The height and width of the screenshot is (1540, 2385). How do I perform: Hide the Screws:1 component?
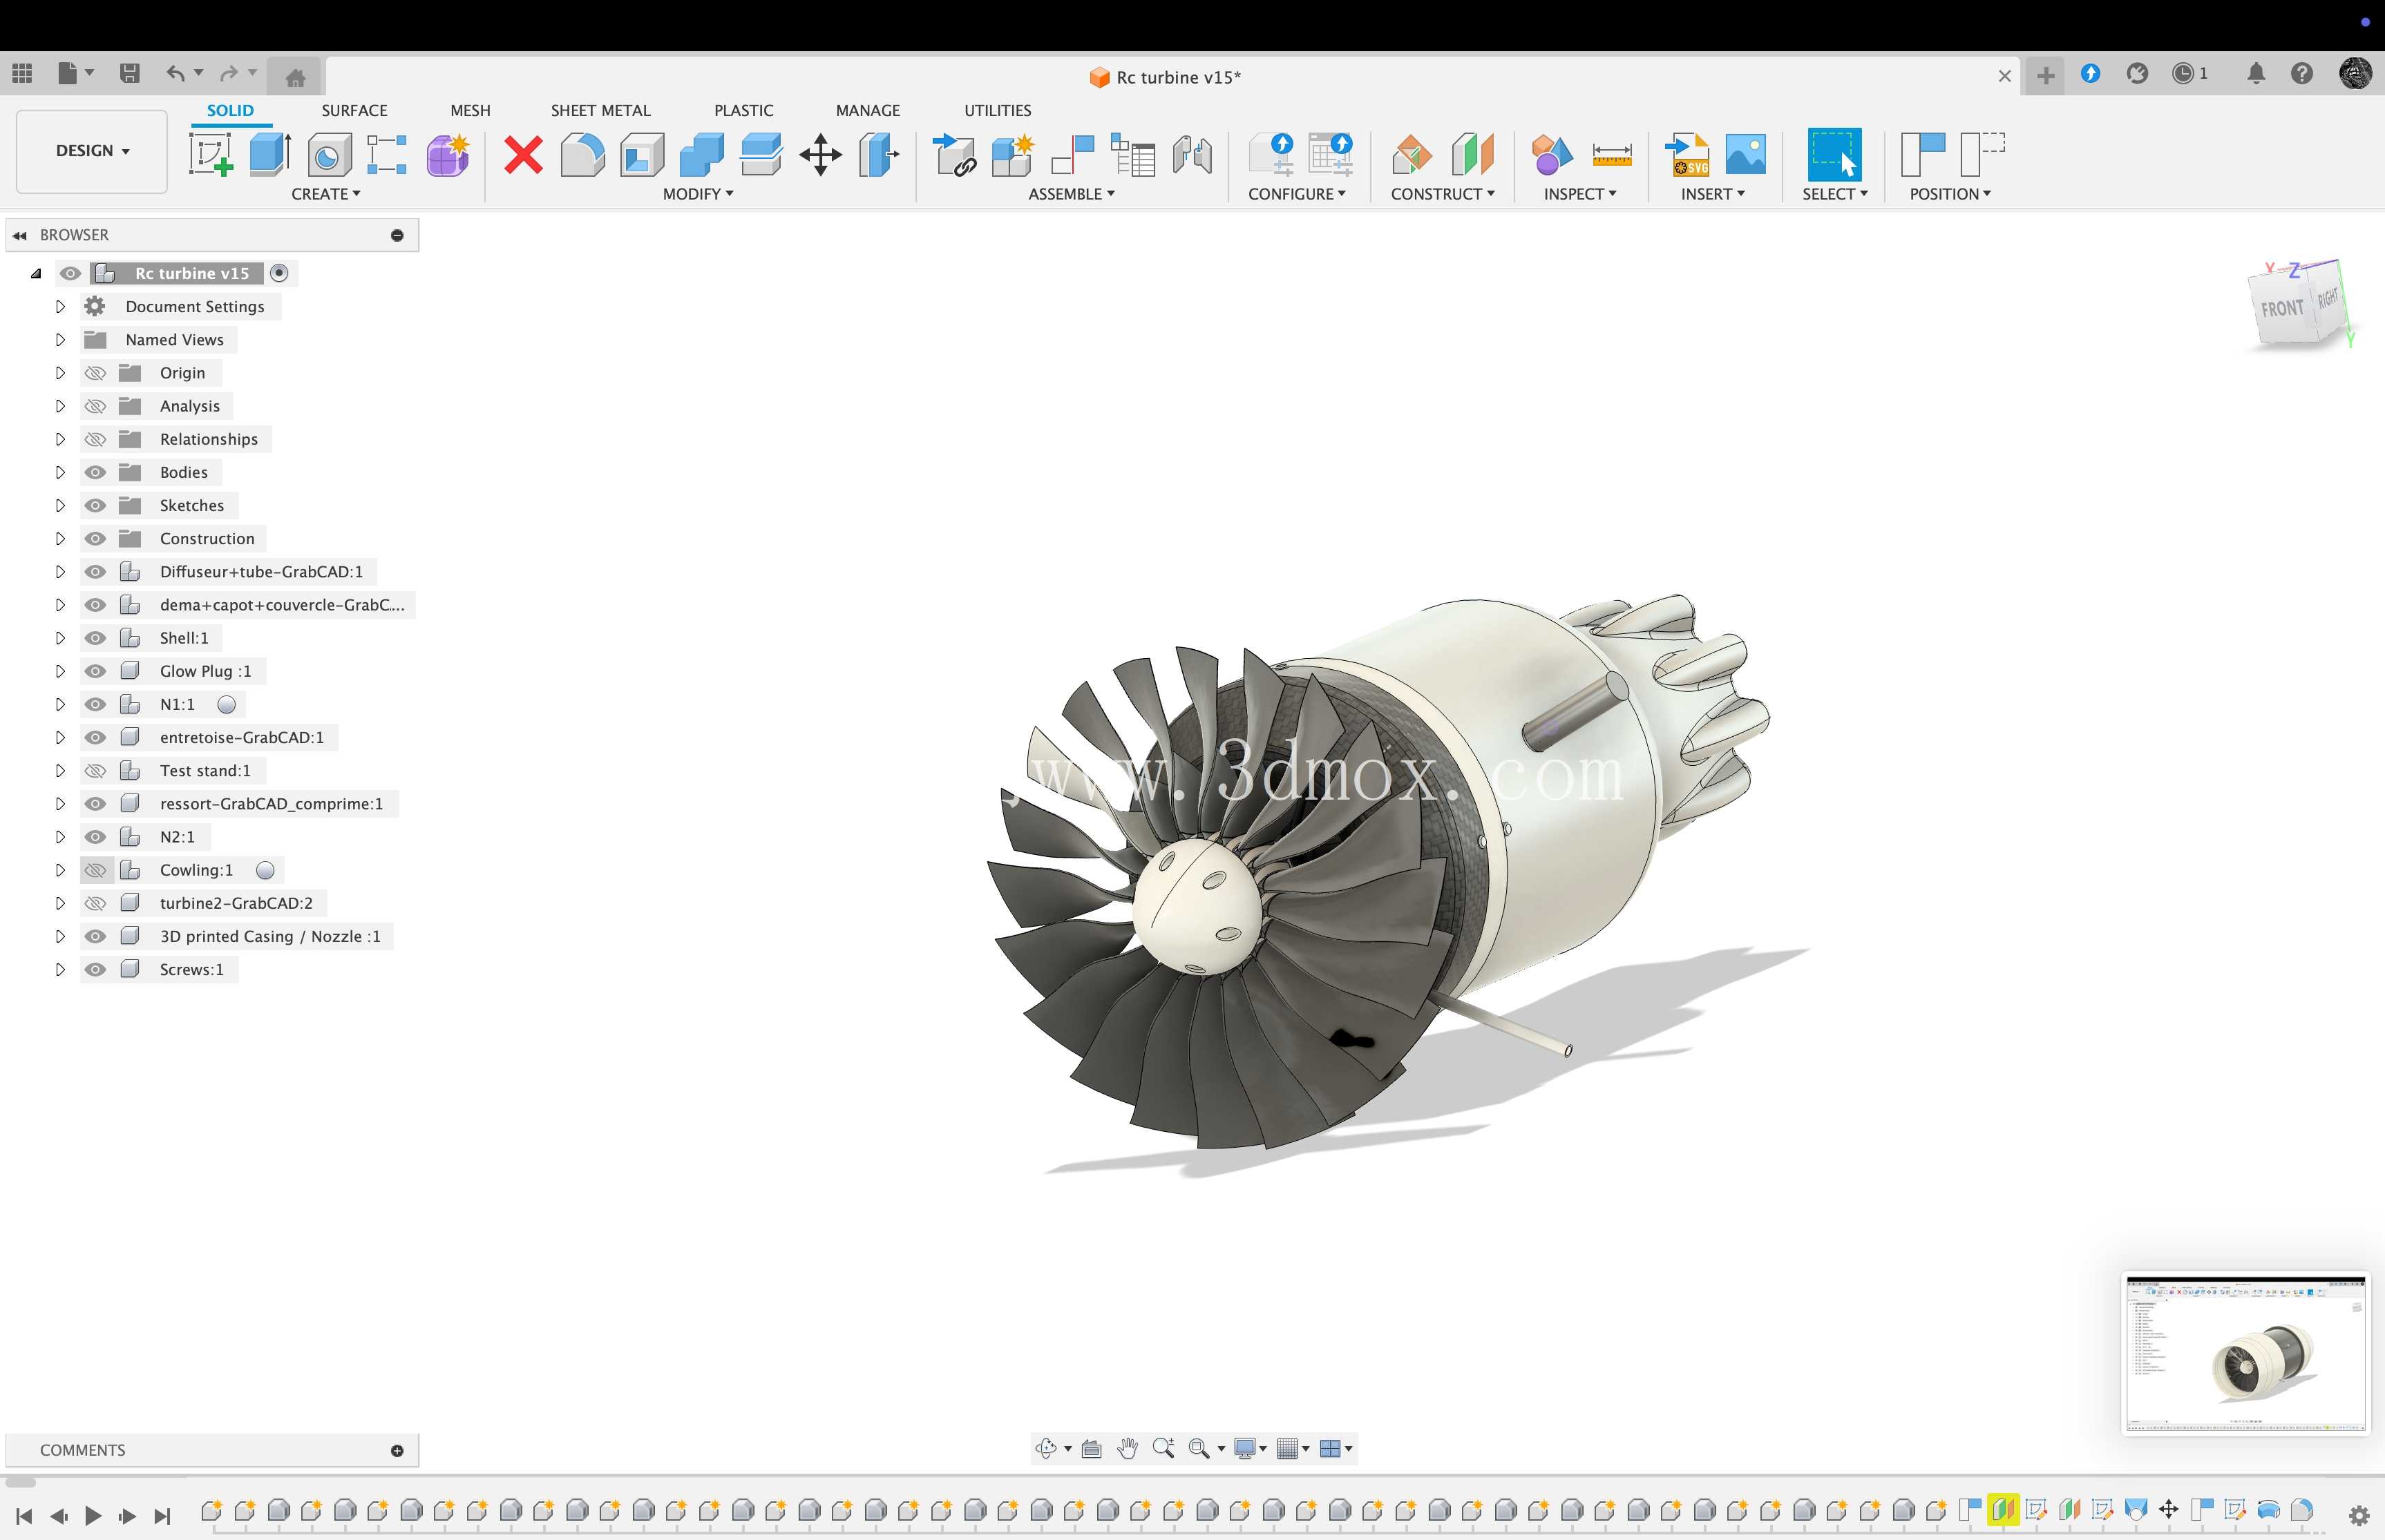(95, 970)
